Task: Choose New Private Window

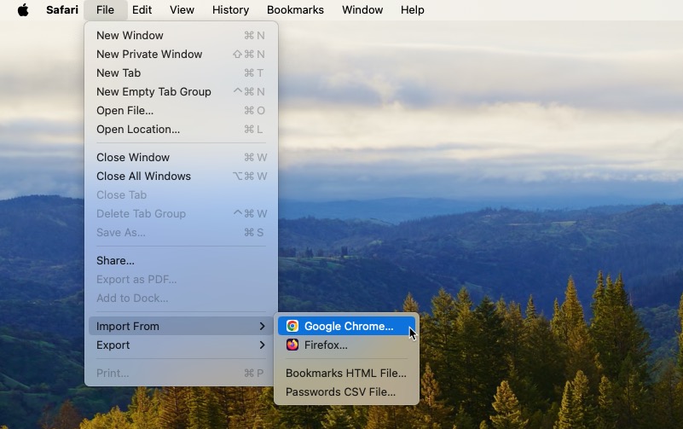Action: 182,54
